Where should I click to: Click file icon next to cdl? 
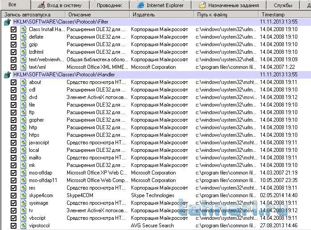[23, 90]
